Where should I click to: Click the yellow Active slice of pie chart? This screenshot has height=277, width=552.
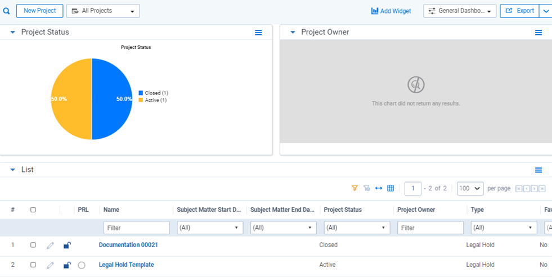(71, 99)
